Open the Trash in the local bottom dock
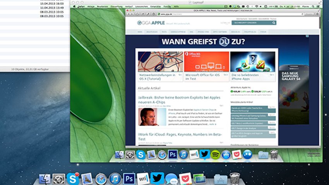Image resolution: width=329 pixels, height=185 pixels. click(x=235, y=179)
